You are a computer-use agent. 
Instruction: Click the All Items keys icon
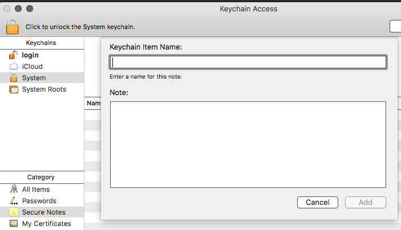(x=14, y=190)
